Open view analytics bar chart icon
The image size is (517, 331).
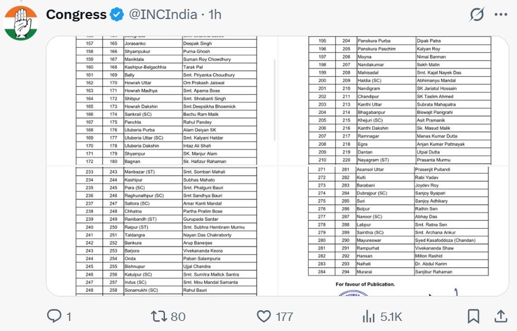pos(369,316)
